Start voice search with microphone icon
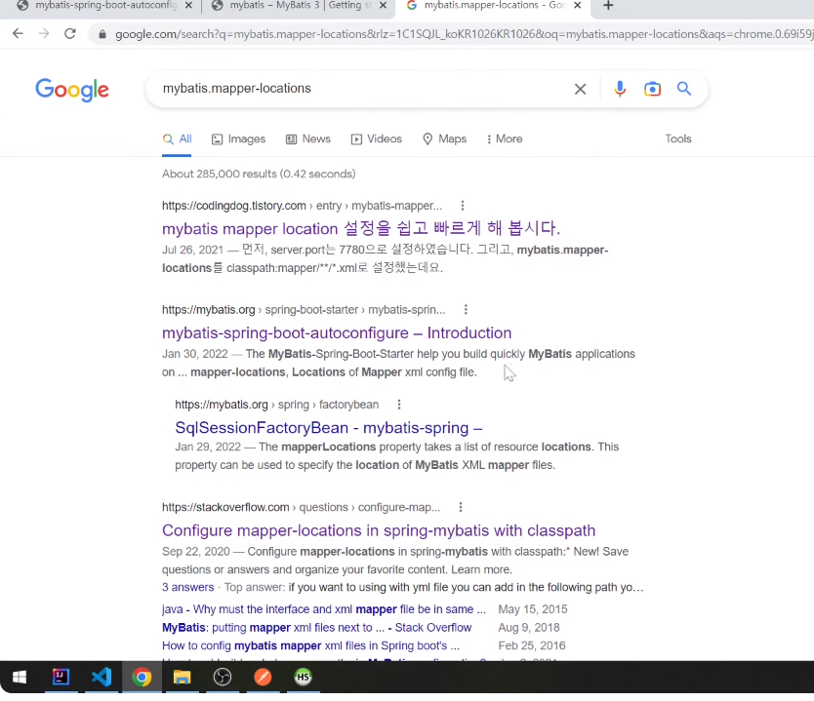This screenshot has height=701, width=814. 620,89
